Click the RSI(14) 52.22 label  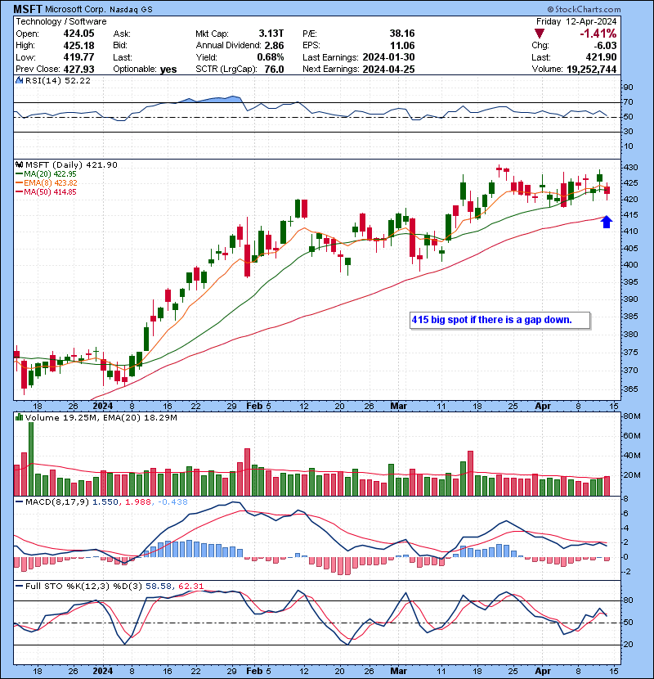coord(58,80)
